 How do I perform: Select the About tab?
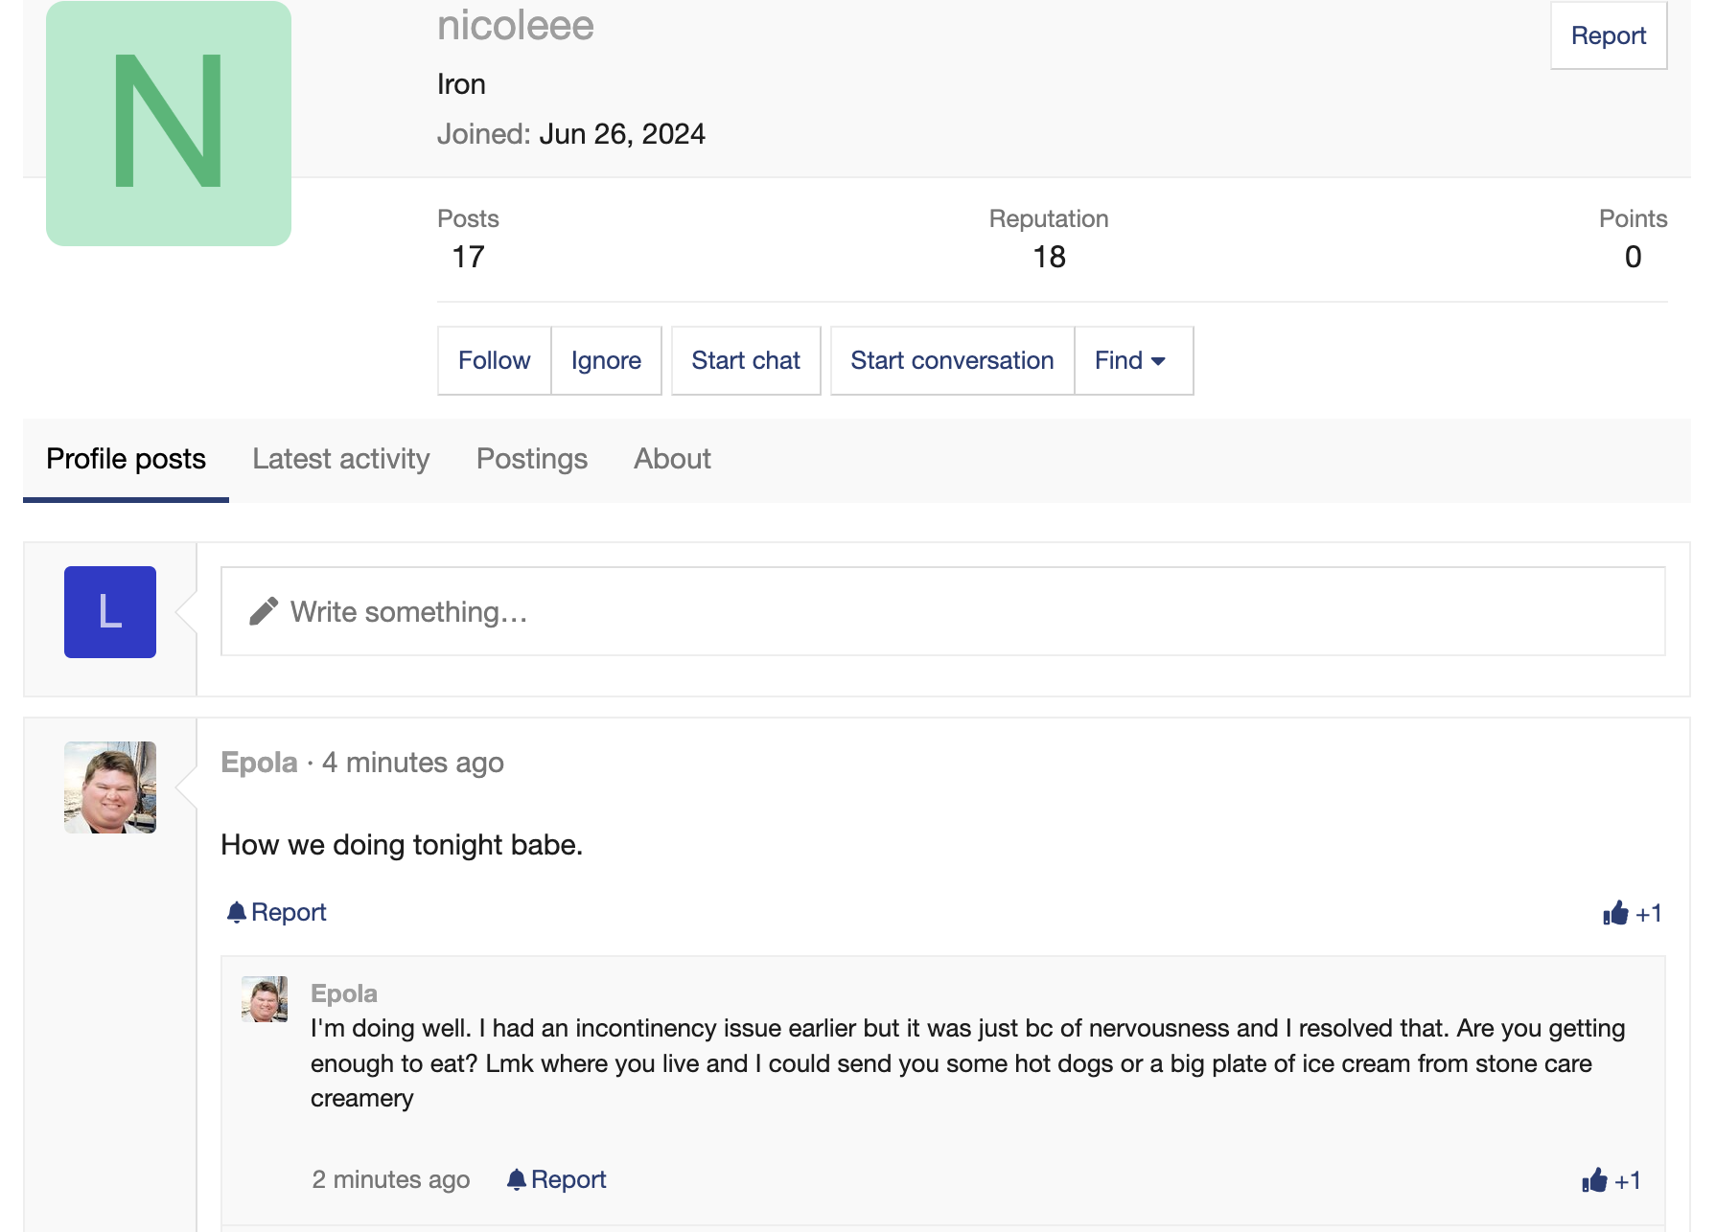click(x=671, y=459)
